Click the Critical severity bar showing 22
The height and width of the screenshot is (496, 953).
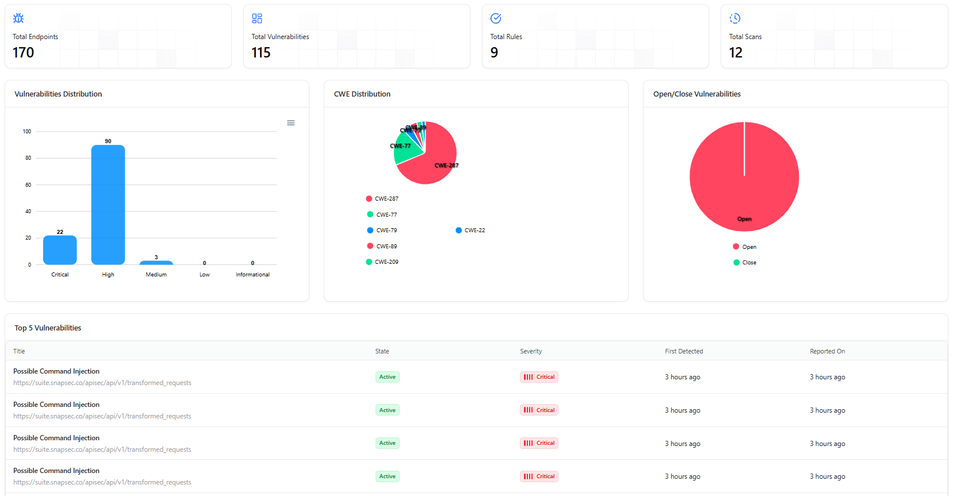click(60, 250)
